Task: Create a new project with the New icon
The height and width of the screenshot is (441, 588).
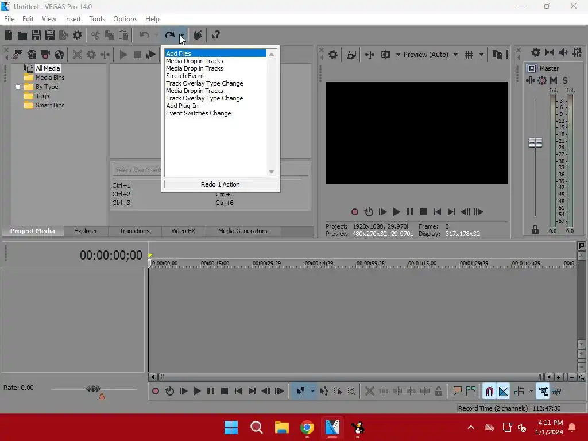Action: [x=9, y=35]
